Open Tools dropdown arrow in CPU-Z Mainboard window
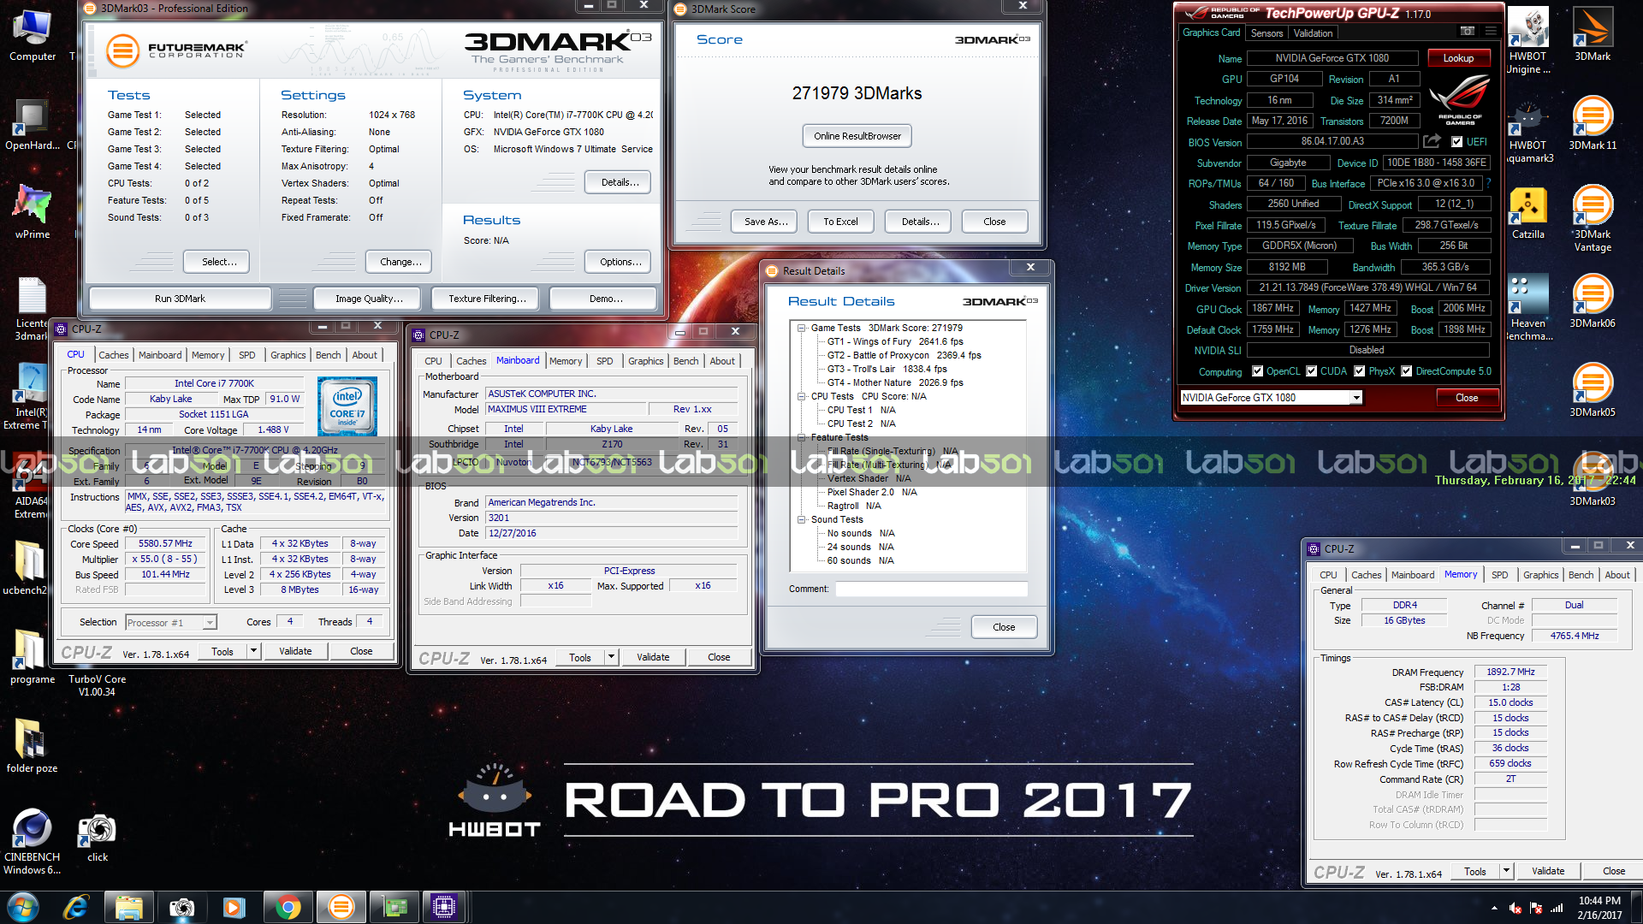Viewport: 1643px width, 924px height. pyautogui.click(x=611, y=657)
